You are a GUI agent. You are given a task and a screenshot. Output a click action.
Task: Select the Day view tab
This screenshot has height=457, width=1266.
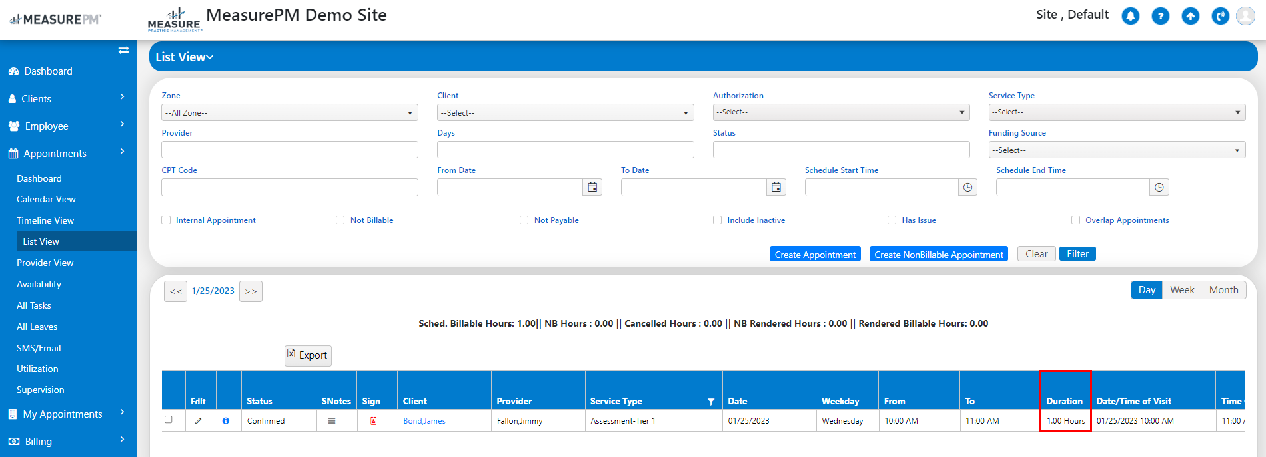click(x=1147, y=290)
